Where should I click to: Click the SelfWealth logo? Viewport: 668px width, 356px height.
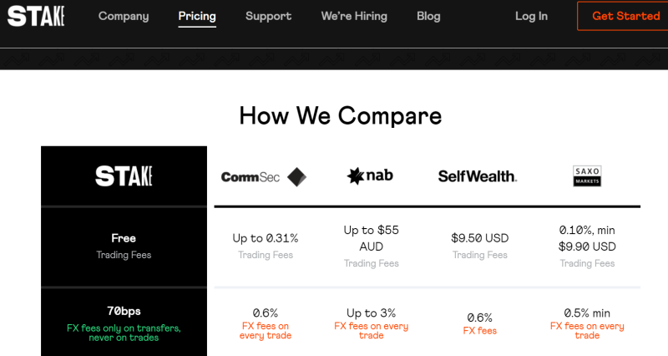(x=478, y=176)
